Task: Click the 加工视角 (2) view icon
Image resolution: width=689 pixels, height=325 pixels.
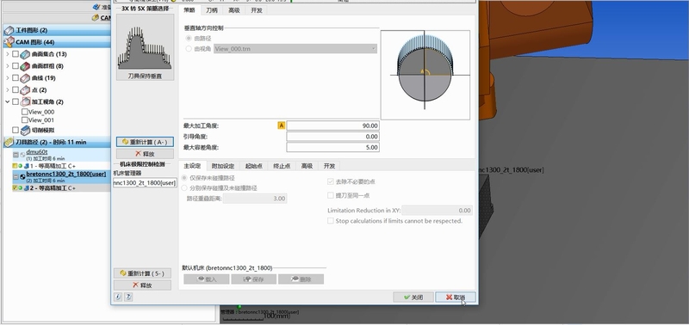Action: coord(25,101)
